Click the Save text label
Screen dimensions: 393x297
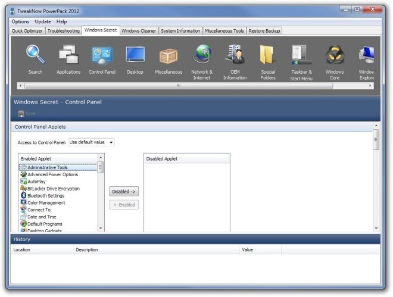[30, 114]
